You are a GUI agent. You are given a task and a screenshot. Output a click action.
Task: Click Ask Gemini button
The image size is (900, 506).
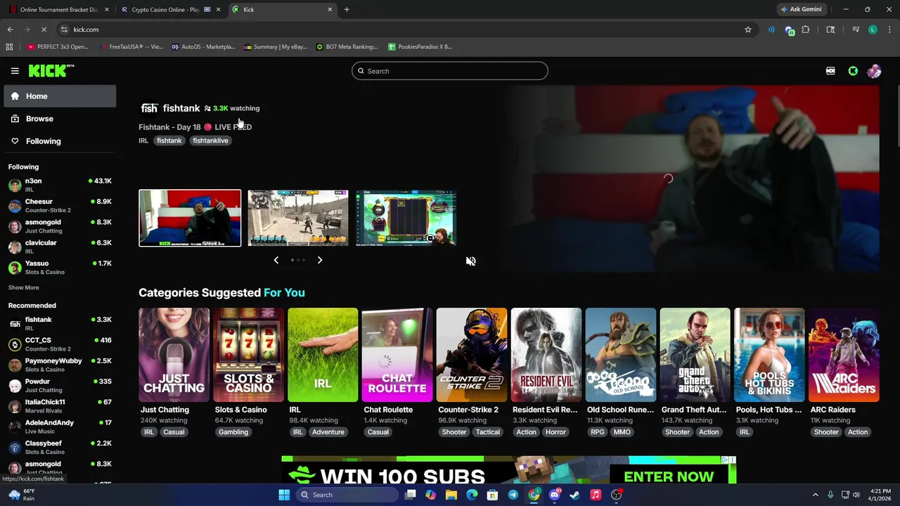[x=801, y=10]
